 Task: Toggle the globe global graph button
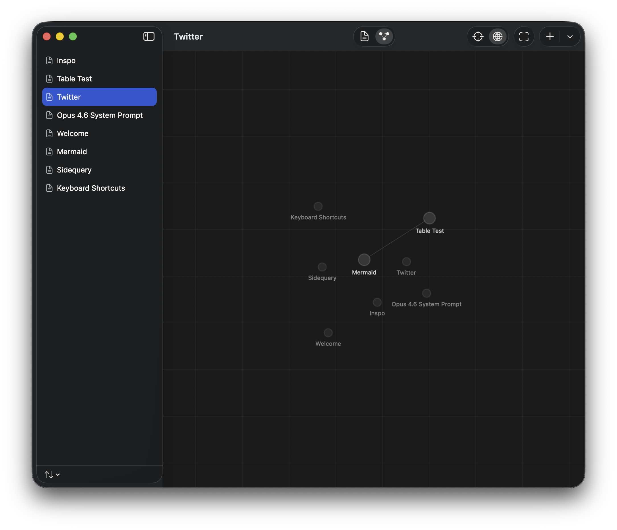[497, 36]
